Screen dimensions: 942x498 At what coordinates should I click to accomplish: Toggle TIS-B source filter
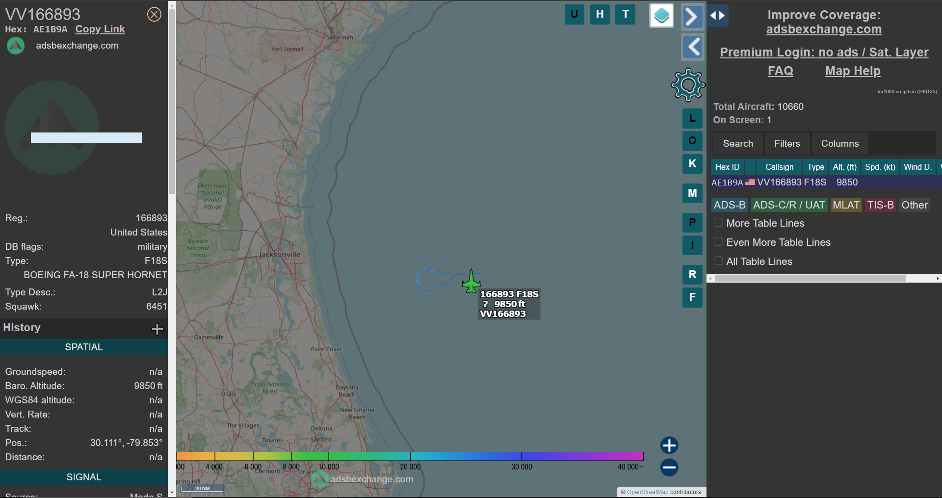[880, 205]
